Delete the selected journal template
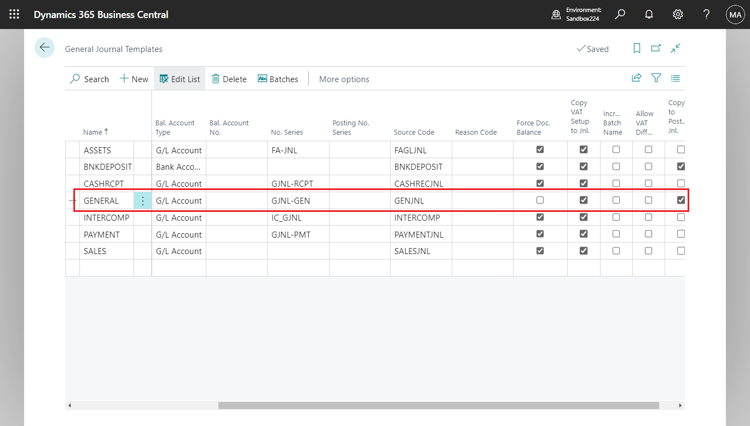 pyautogui.click(x=229, y=79)
